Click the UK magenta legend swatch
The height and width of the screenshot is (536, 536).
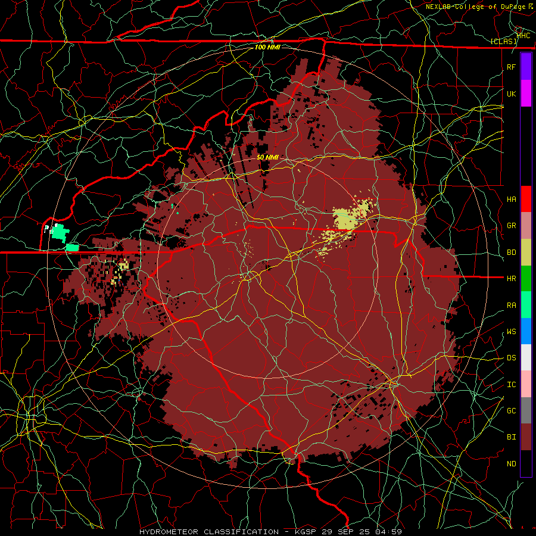[526, 94]
